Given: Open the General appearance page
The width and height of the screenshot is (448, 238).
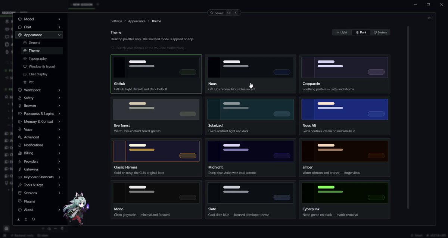Looking at the screenshot, I should [x=42, y=43].
